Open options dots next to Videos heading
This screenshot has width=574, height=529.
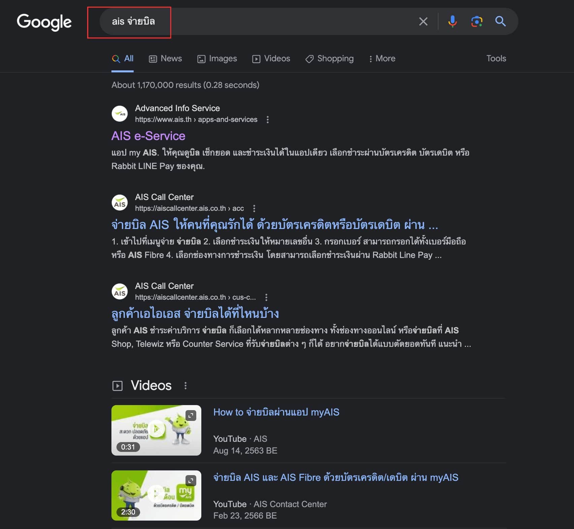185,386
